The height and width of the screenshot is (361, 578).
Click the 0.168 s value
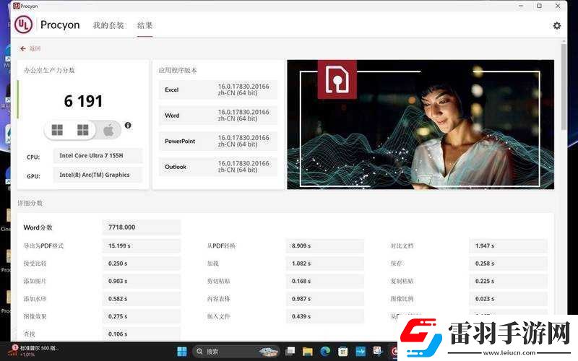click(325, 281)
